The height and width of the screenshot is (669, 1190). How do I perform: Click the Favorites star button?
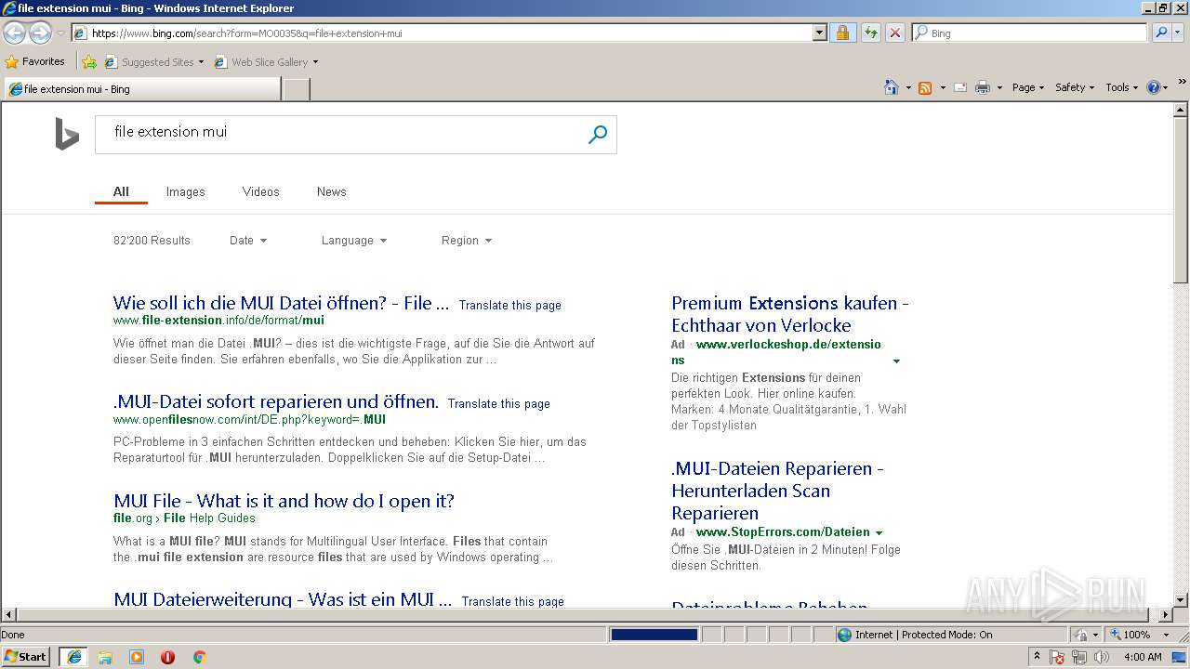[35, 61]
